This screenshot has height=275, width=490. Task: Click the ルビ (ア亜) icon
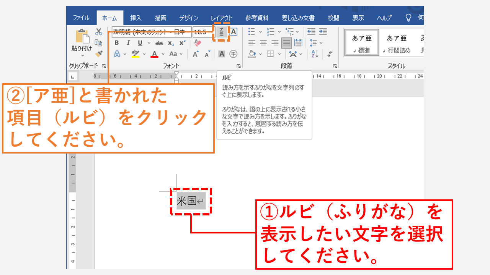221,32
